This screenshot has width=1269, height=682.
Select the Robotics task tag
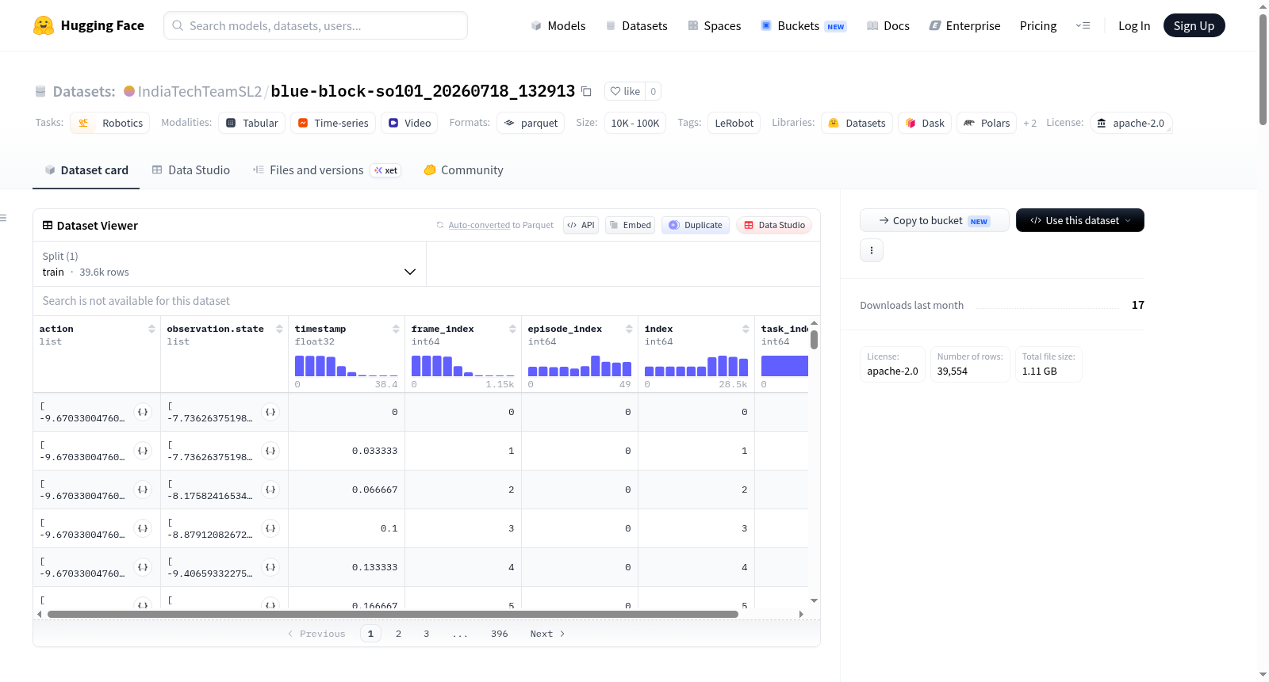click(110, 123)
